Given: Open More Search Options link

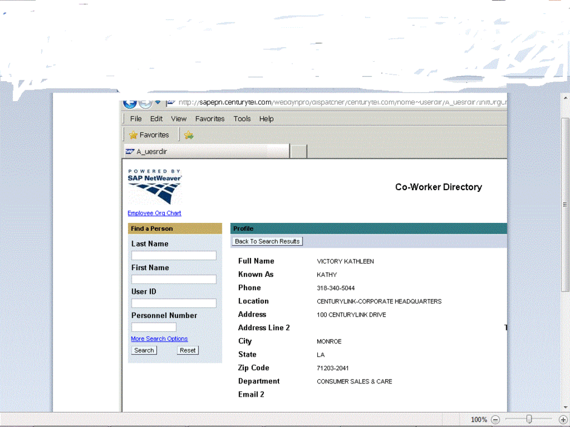Looking at the screenshot, I should point(159,339).
